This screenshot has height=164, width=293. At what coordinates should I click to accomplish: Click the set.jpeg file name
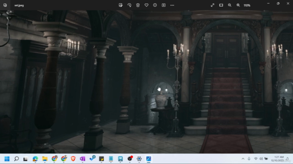click(19, 5)
